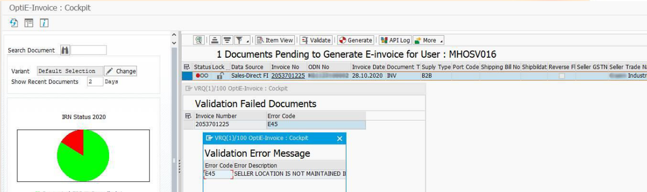Screen dimensions: 647x192
Task: Sort ascending using grid toolbar icon
Action: tap(215, 40)
